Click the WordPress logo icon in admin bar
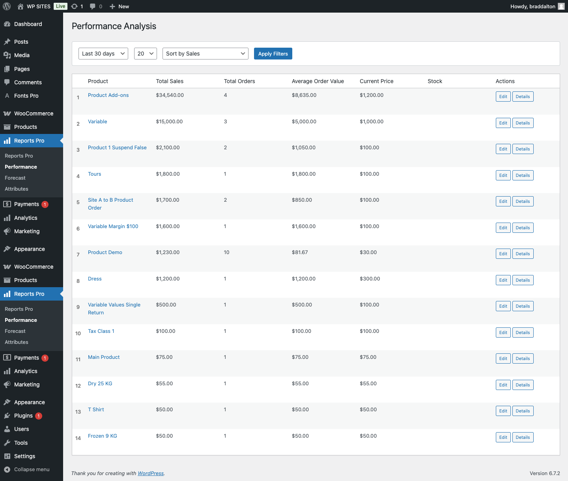 point(7,6)
